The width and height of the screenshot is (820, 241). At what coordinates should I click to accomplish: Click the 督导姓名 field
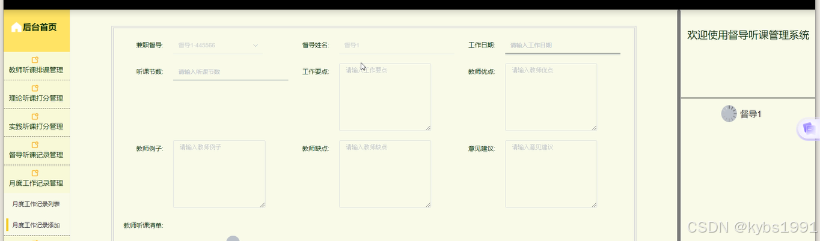tap(397, 45)
